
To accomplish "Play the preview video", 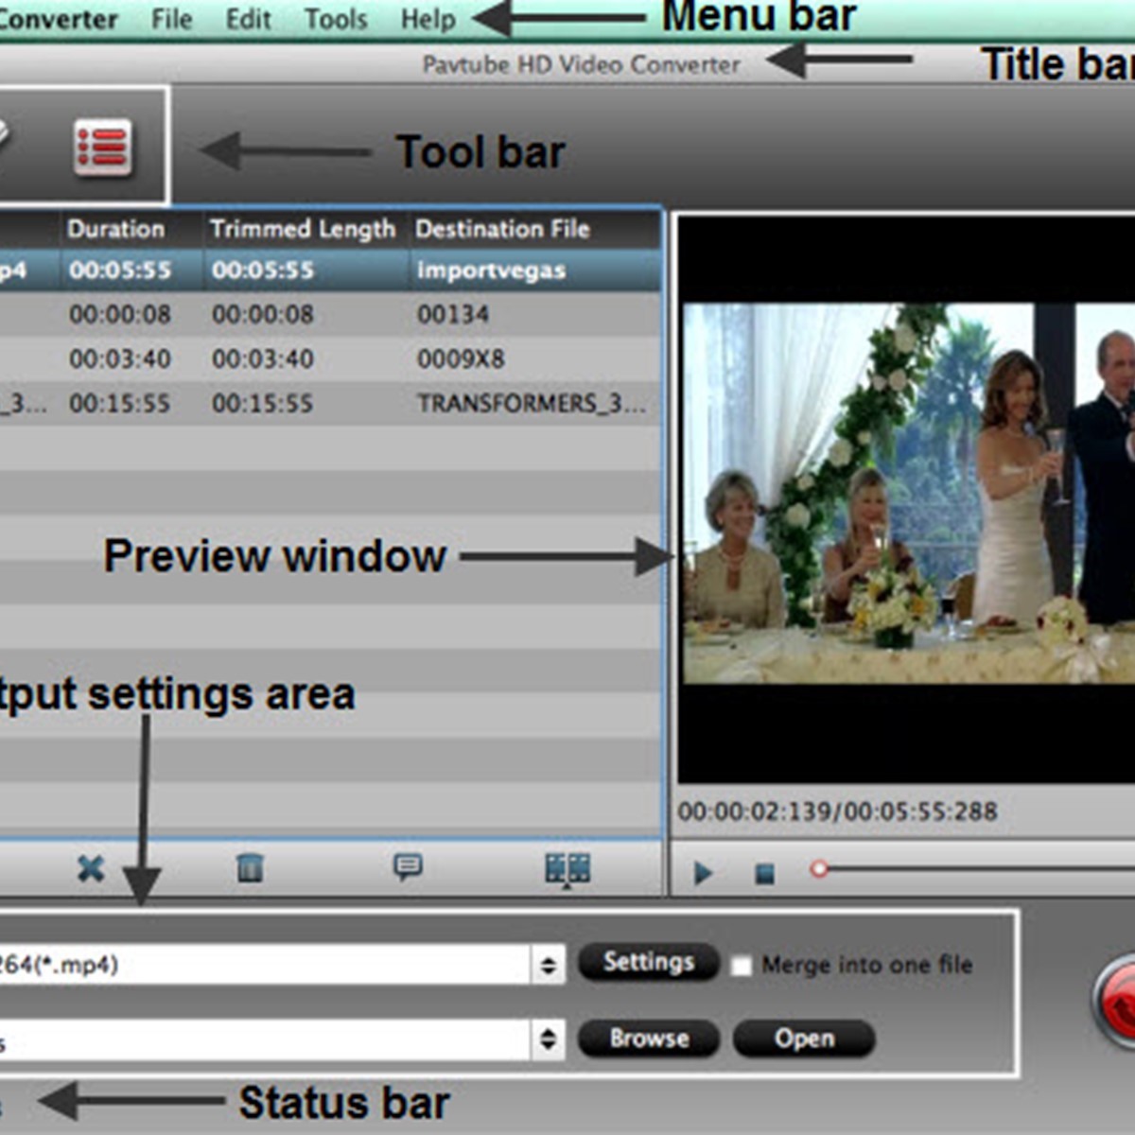I will coord(703,872).
